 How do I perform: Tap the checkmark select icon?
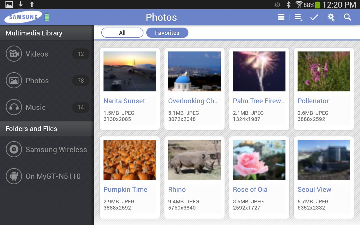[x=314, y=17]
